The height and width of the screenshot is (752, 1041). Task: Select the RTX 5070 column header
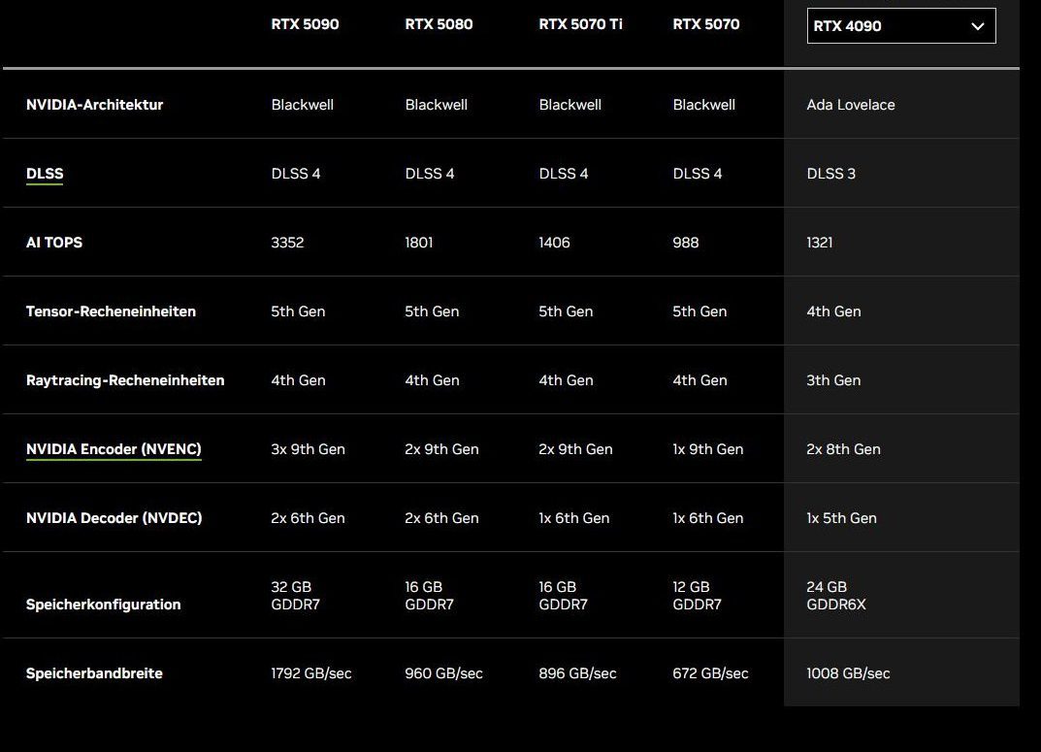[705, 24]
